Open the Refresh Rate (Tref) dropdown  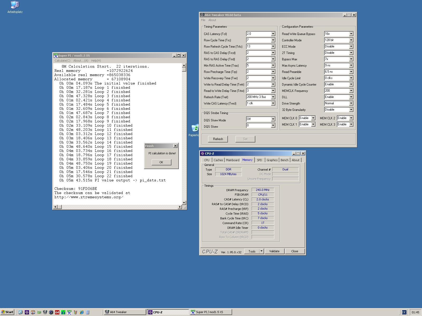coord(273,97)
